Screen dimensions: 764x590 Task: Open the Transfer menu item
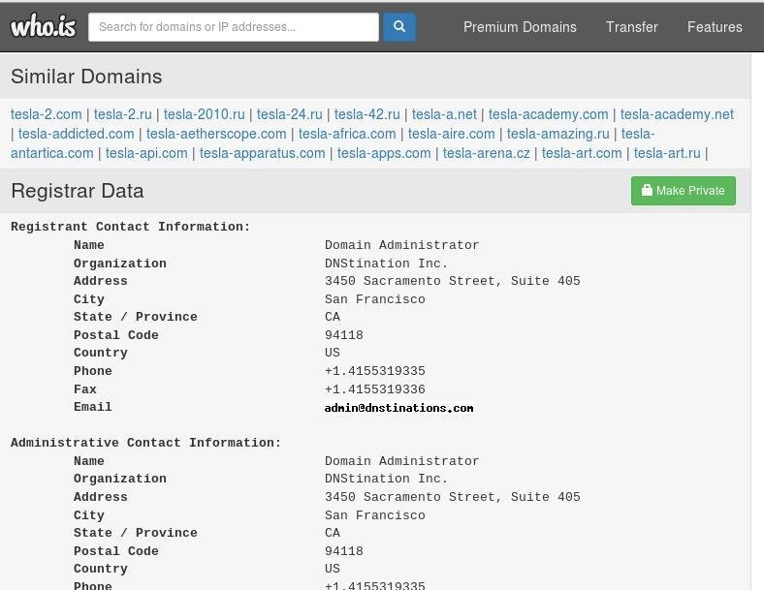click(631, 27)
